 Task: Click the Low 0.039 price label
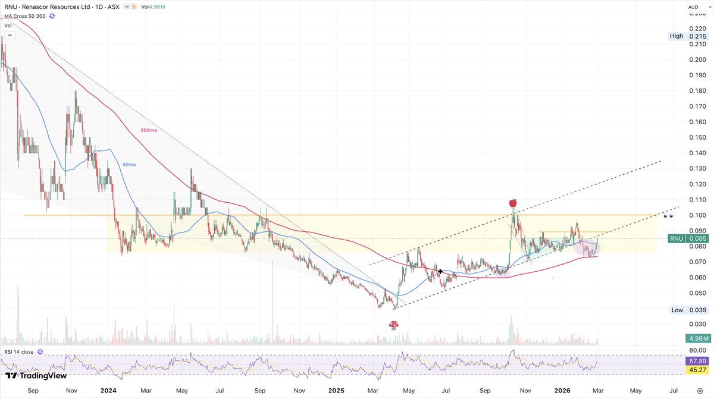pyautogui.click(x=690, y=310)
